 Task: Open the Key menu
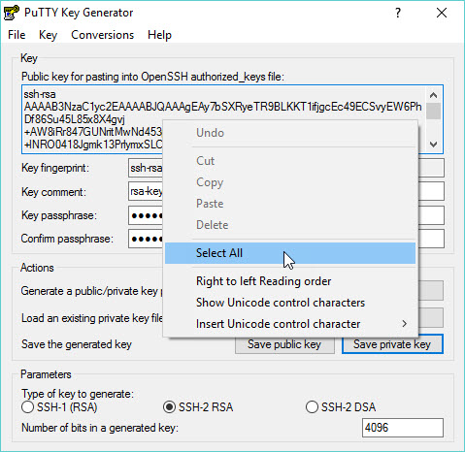click(x=48, y=35)
